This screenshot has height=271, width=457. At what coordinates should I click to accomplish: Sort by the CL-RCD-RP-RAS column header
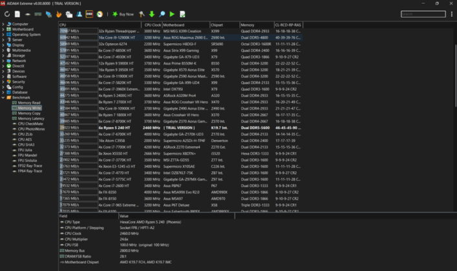point(288,25)
